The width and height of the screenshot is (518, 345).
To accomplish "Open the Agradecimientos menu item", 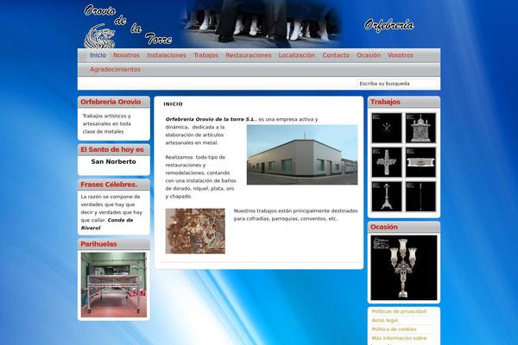I will tap(116, 69).
